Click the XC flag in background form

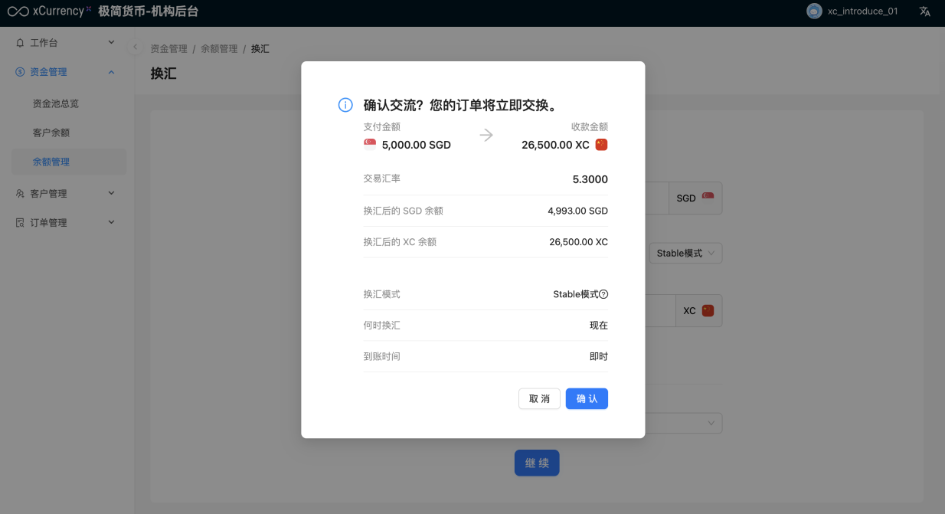click(708, 310)
